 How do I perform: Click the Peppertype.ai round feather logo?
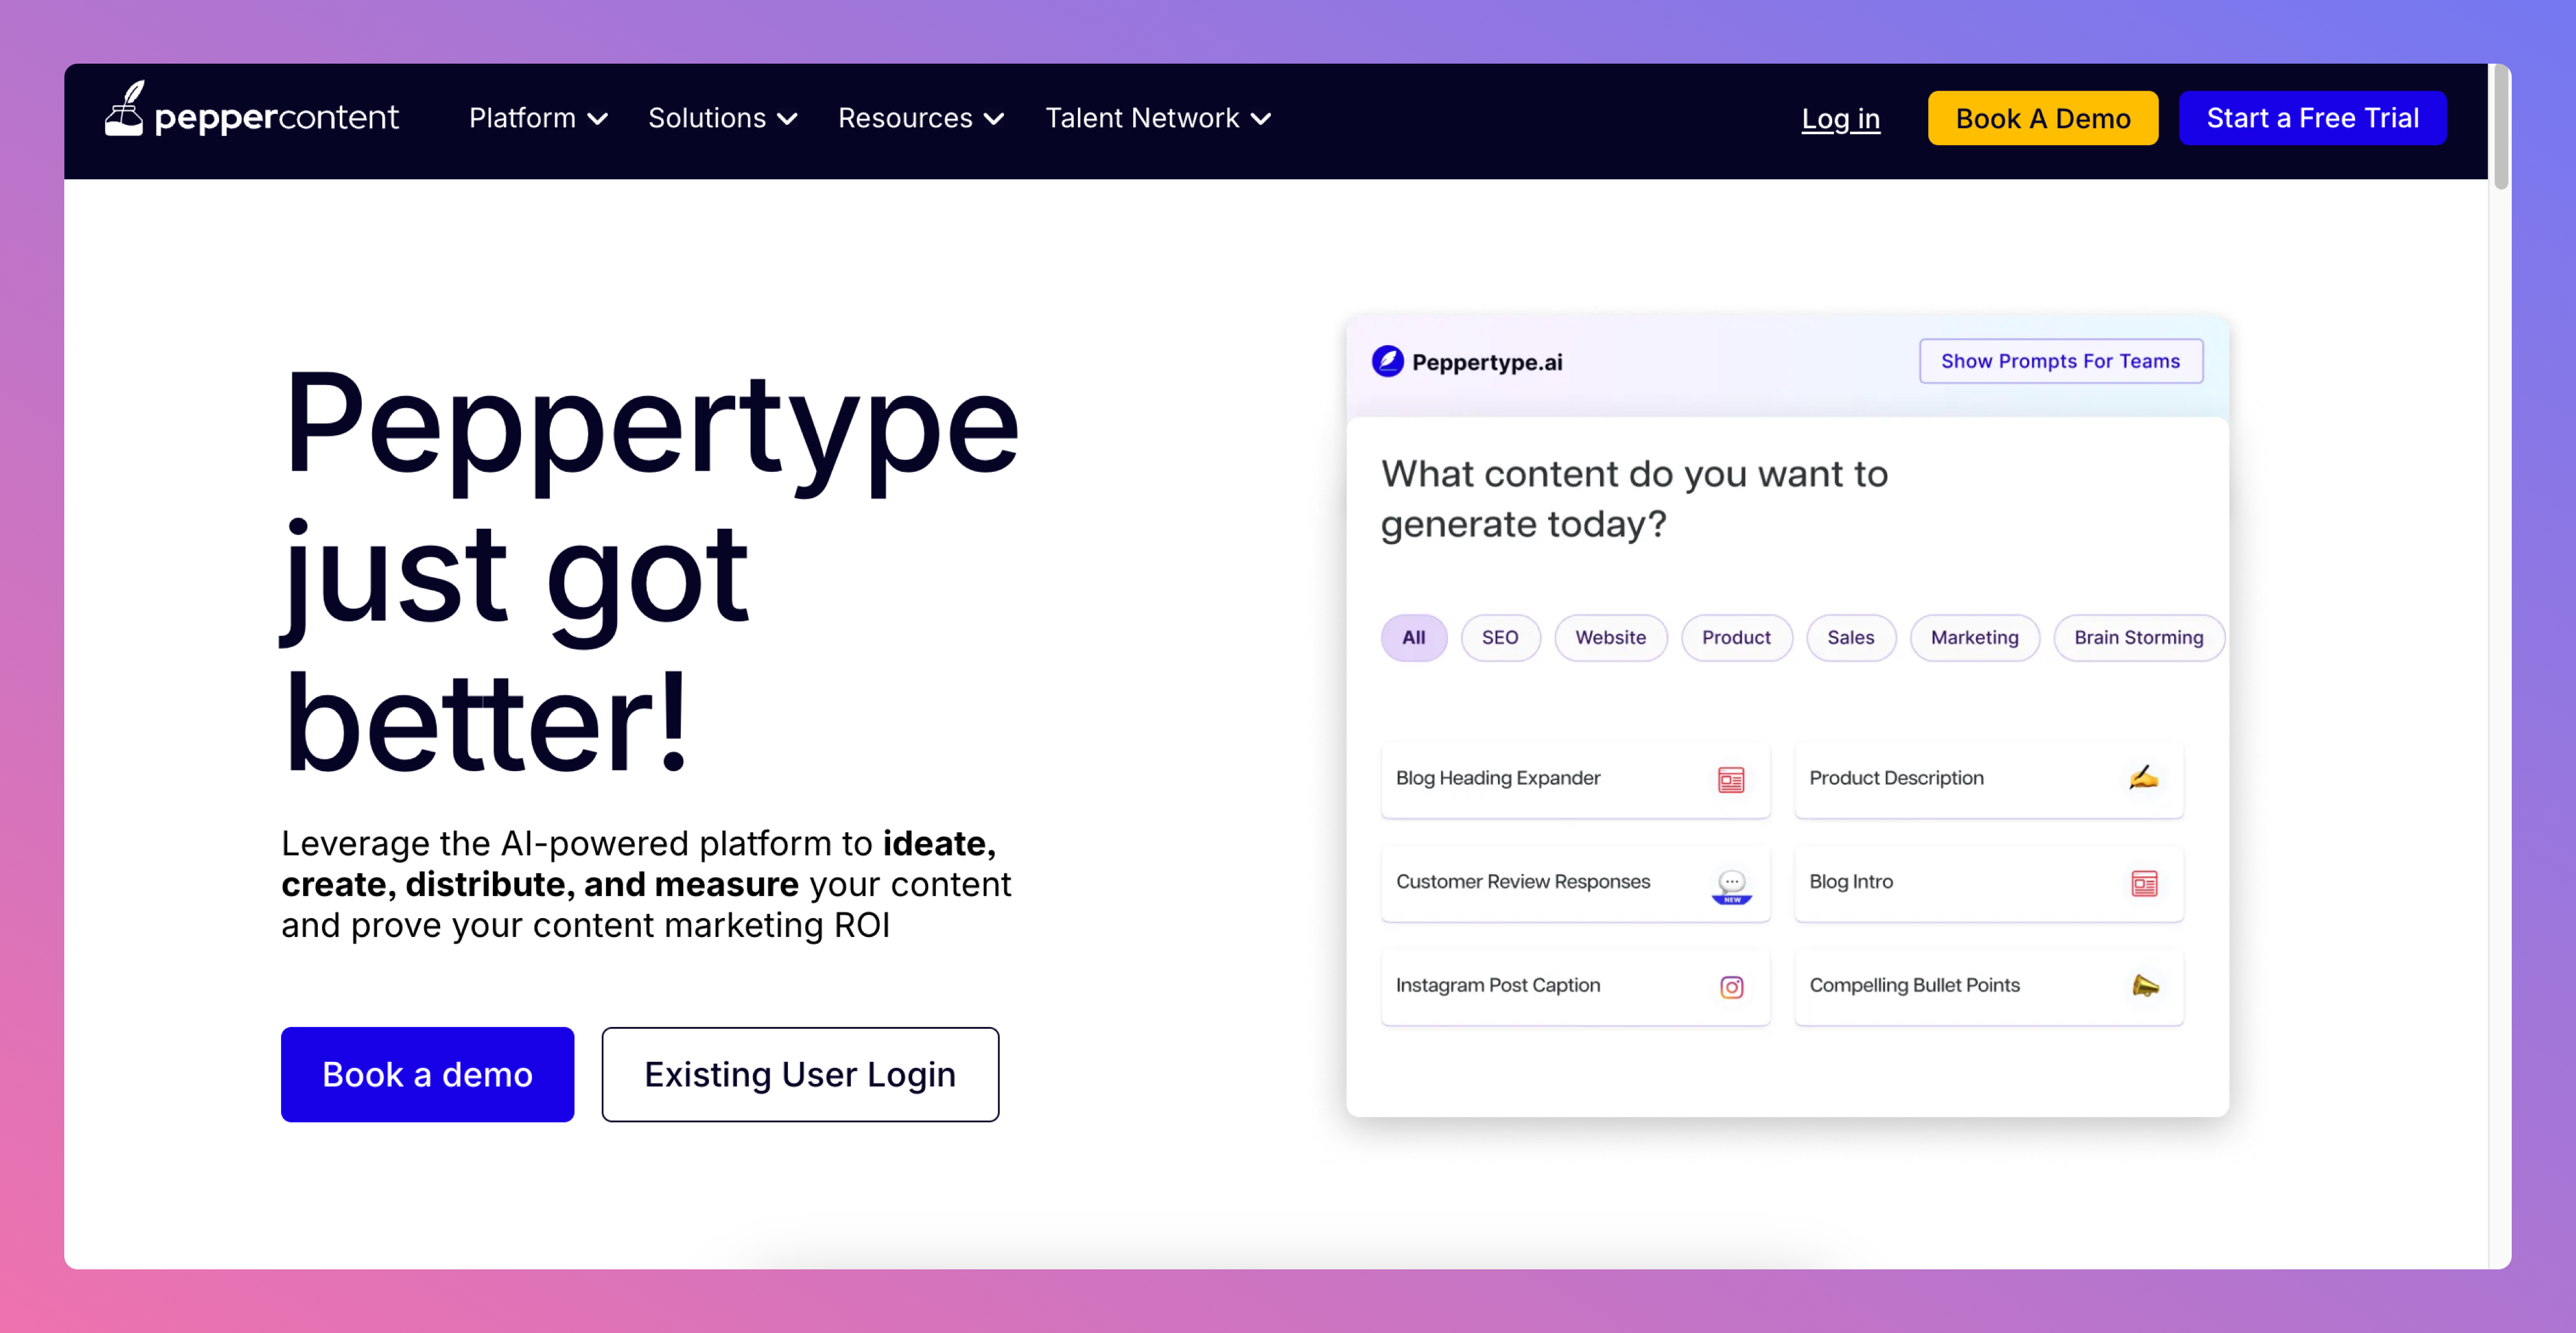click(x=1387, y=361)
